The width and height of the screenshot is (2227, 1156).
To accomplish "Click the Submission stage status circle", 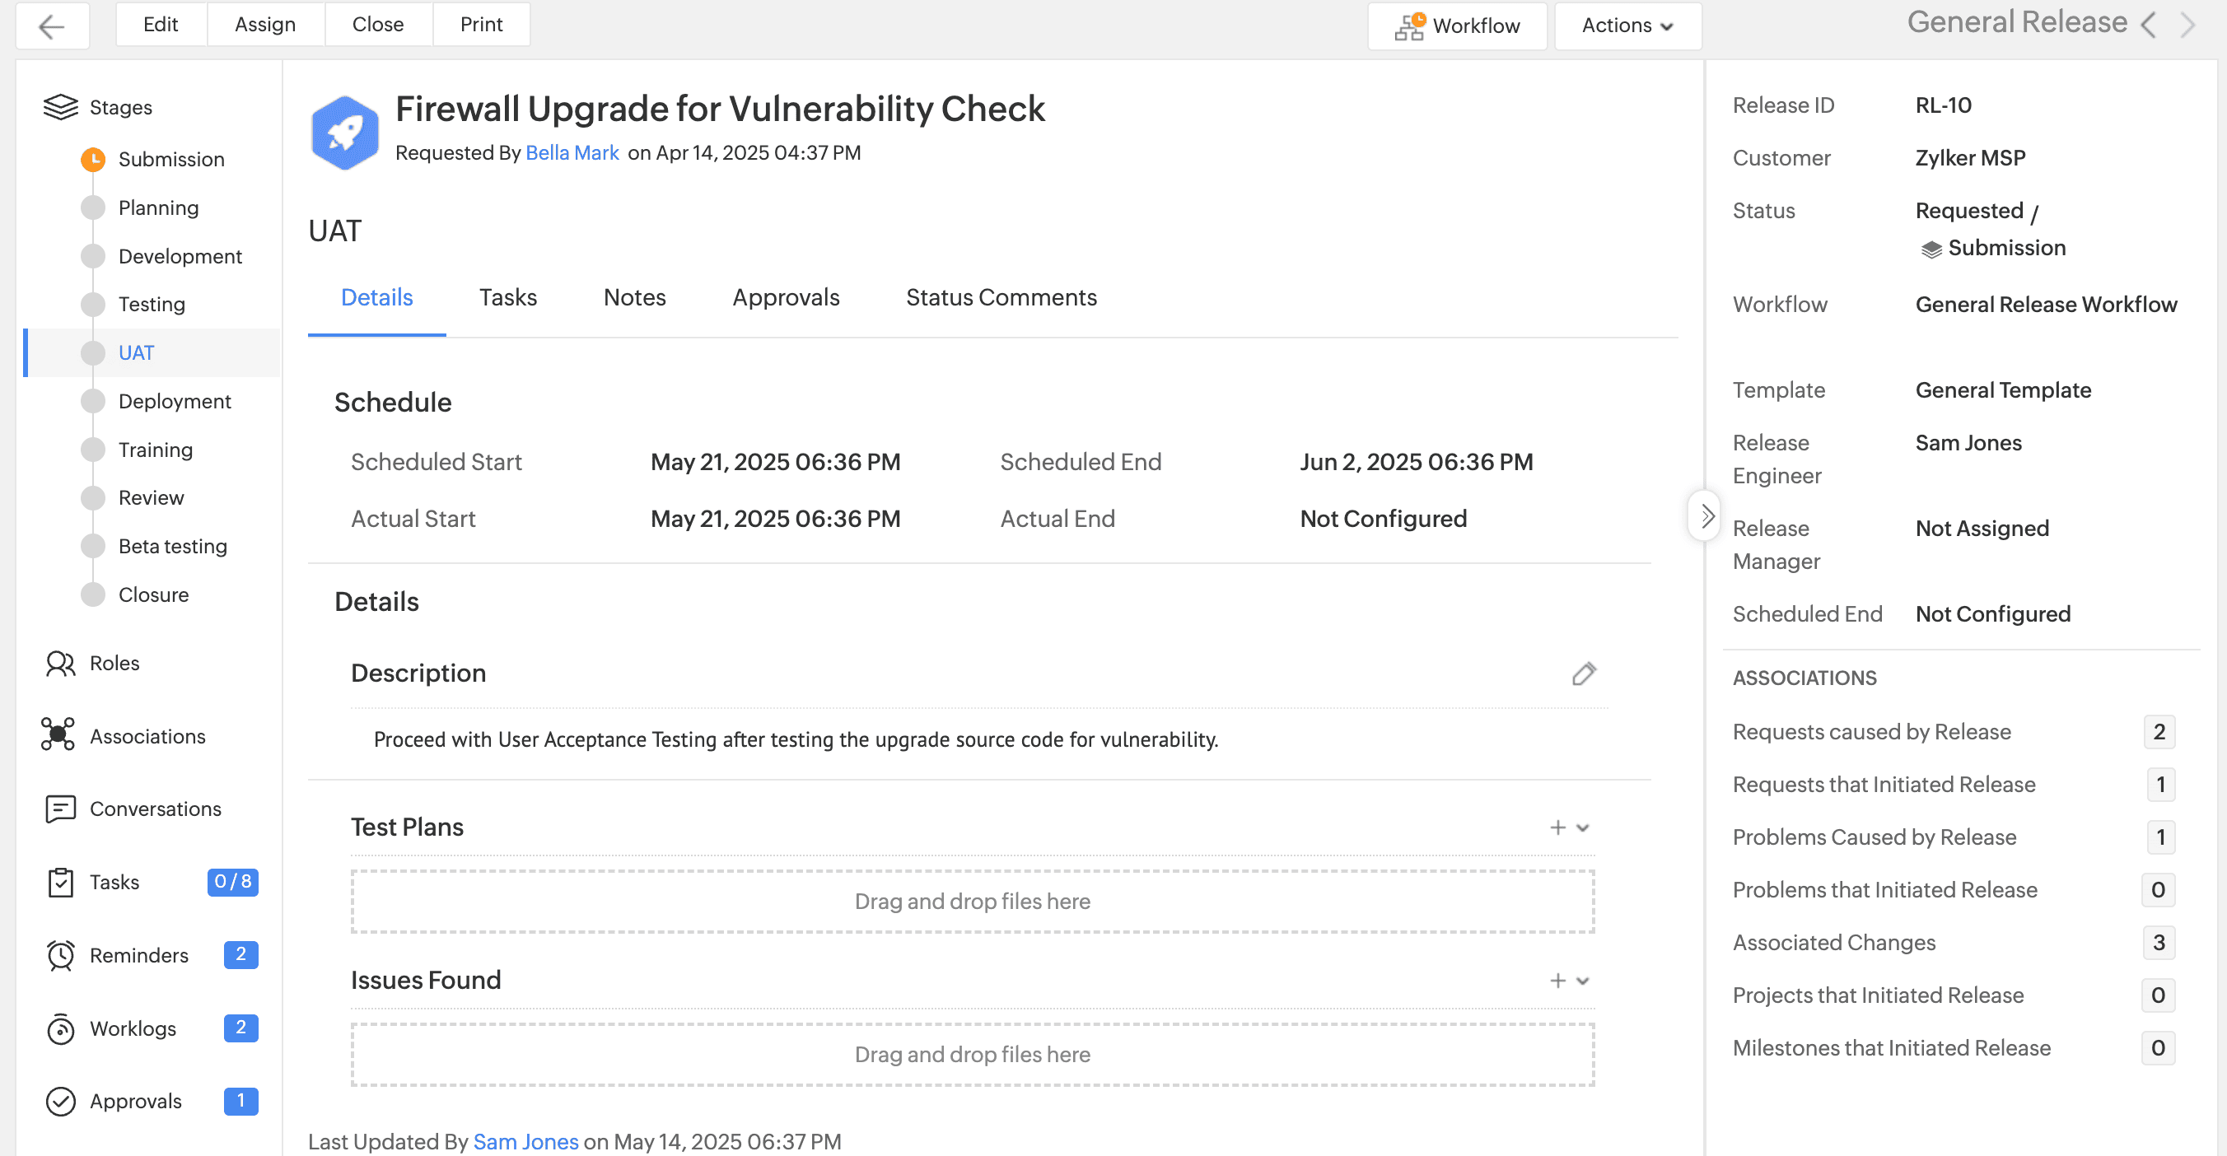I will click(x=92, y=159).
